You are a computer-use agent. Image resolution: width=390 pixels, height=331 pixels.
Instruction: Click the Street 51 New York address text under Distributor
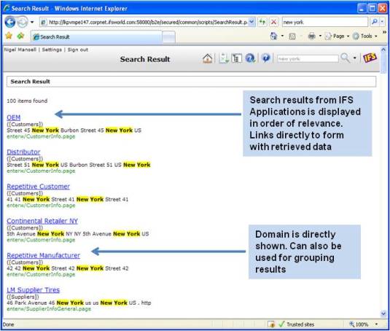[79, 165]
